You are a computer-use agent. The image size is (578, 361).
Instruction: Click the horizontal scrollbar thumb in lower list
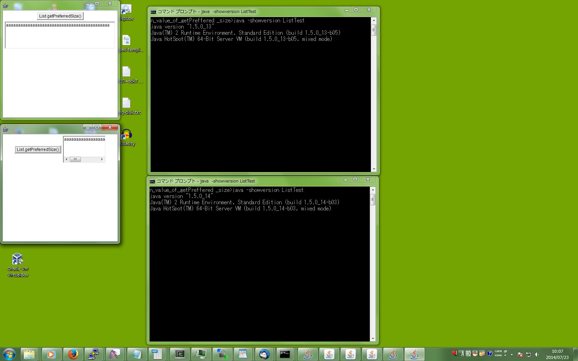click(x=75, y=159)
